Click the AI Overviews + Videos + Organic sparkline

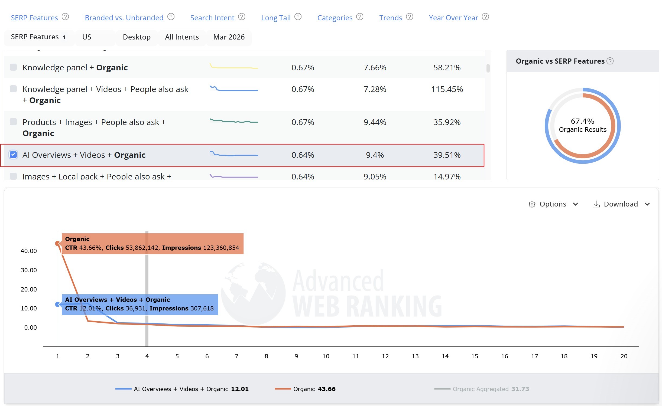point(234,154)
